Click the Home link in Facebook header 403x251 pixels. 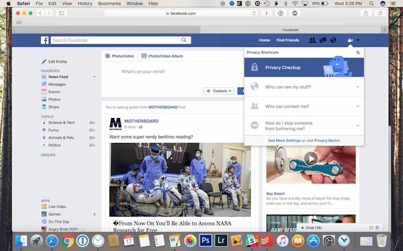(x=265, y=40)
